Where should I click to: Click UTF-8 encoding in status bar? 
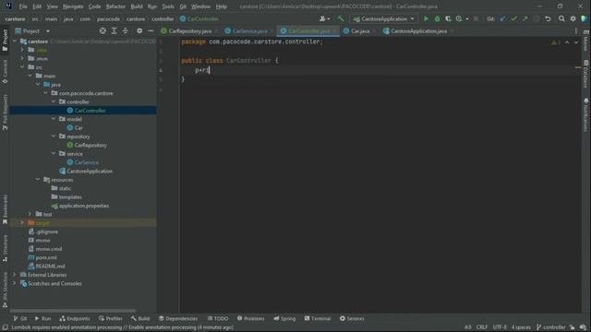pyautogui.click(x=500, y=327)
